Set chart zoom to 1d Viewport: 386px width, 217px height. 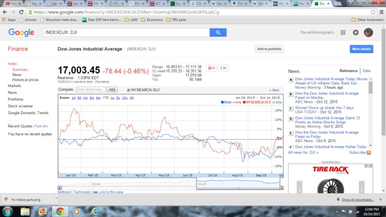point(73,98)
